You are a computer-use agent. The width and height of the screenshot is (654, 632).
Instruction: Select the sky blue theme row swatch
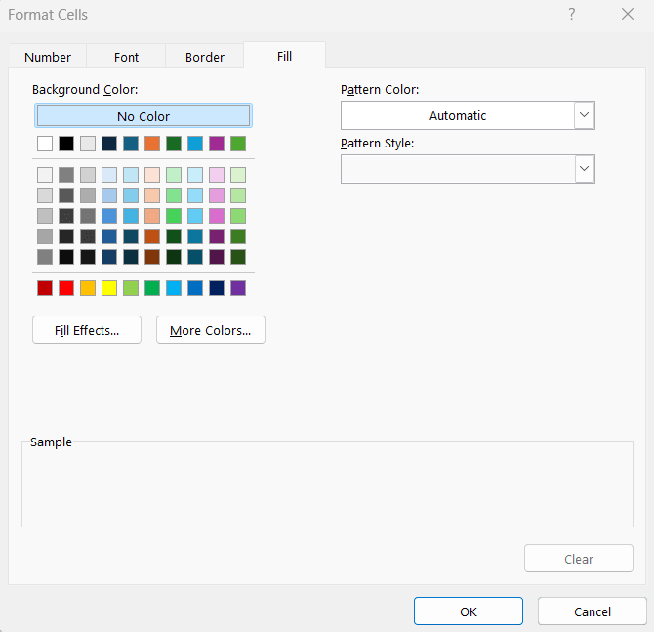[x=195, y=144]
